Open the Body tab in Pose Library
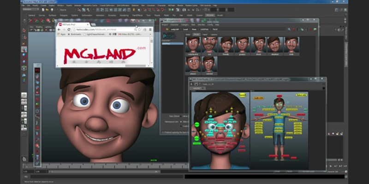The height and width of the screenshot is (184, 369). 188,34
